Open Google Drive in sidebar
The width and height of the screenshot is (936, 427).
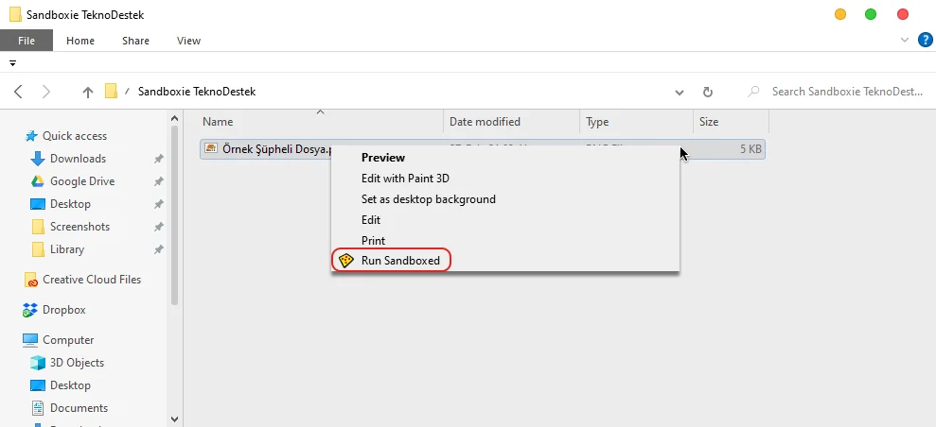82,181
